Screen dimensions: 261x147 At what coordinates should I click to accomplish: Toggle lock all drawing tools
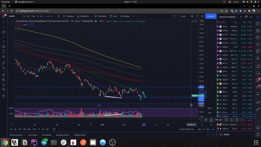tap(4, 85)
